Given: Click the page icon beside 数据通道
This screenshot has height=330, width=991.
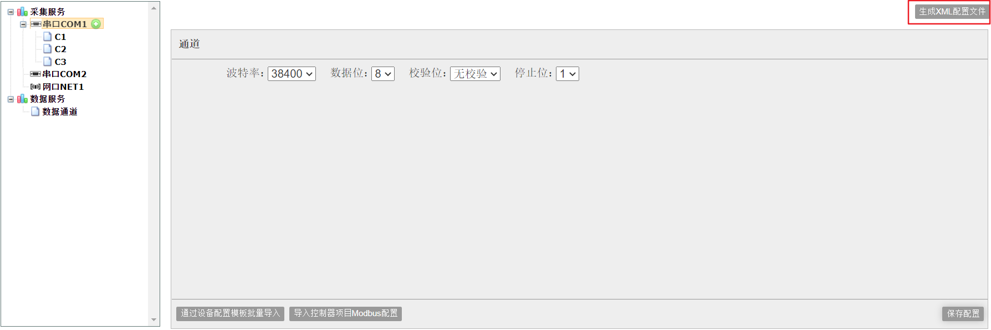Looking at the screenshot, I should point(35,111).
